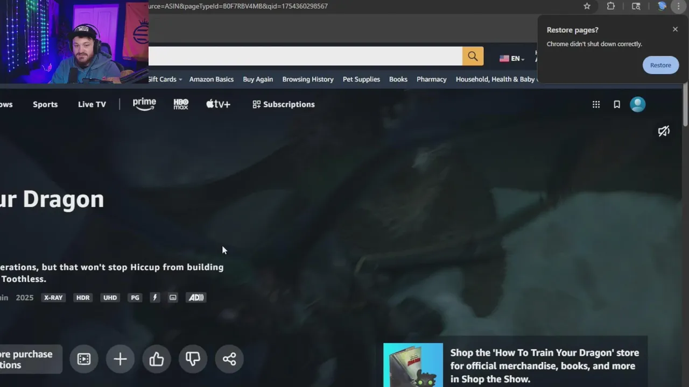The height and width of the screenshot is (387, 689).
Task: Switch to the Sports tab
Action: 45,104
